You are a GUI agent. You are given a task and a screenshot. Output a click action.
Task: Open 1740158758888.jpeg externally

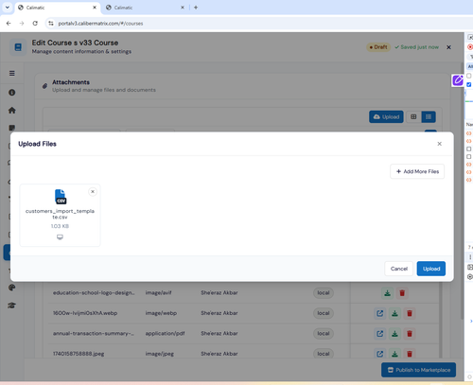point(380,354)
